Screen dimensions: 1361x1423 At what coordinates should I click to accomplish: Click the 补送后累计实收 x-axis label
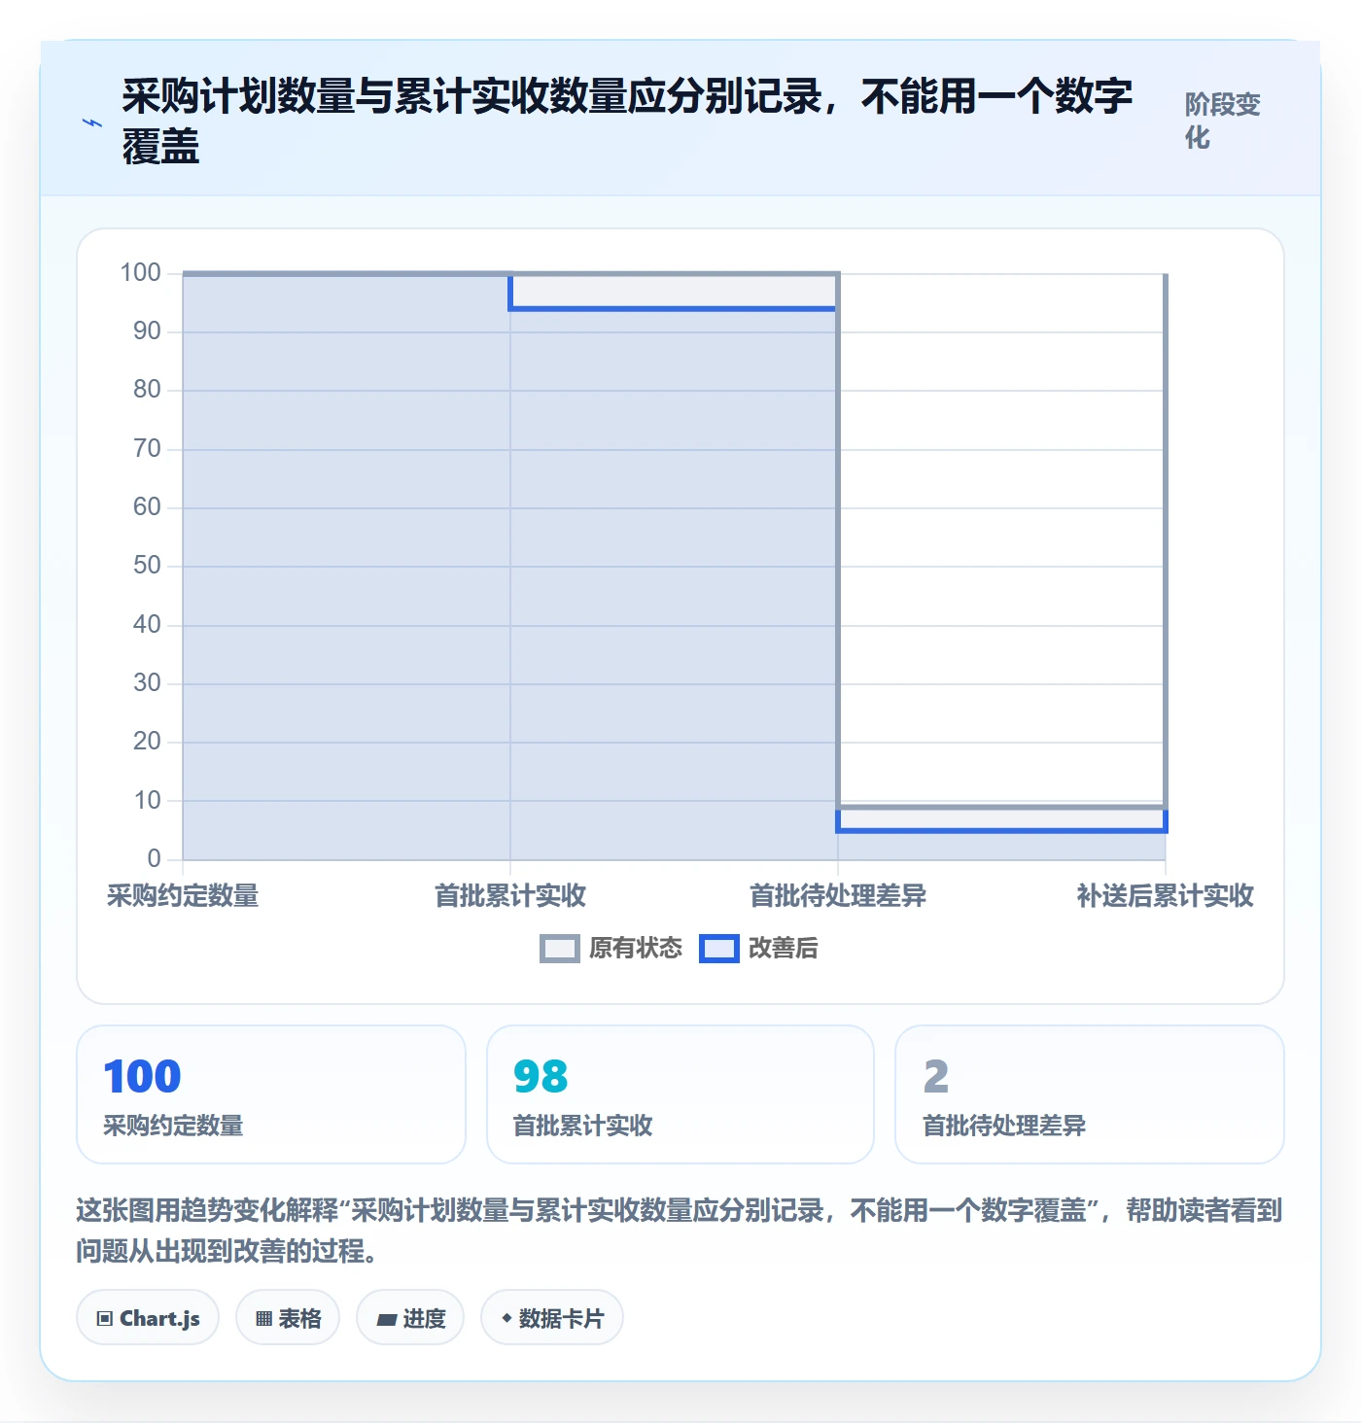coord(1166,895)
